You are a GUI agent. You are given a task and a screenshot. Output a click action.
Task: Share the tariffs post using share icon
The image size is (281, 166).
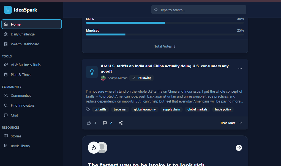click(121, 123)
